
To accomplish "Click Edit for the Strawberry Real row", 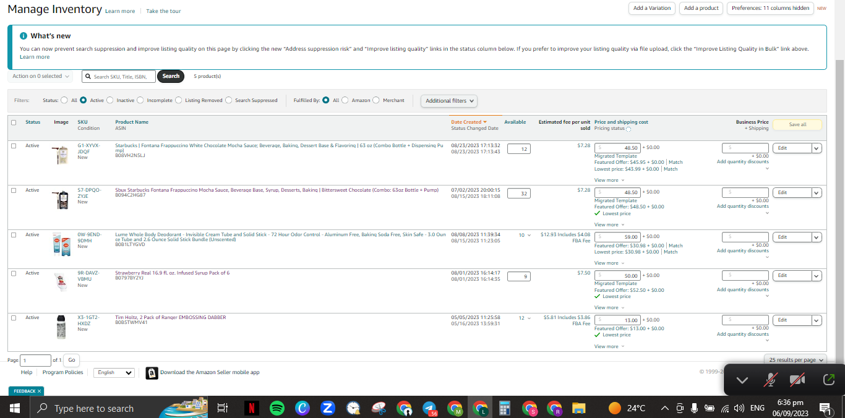I will tap(792, 276).
